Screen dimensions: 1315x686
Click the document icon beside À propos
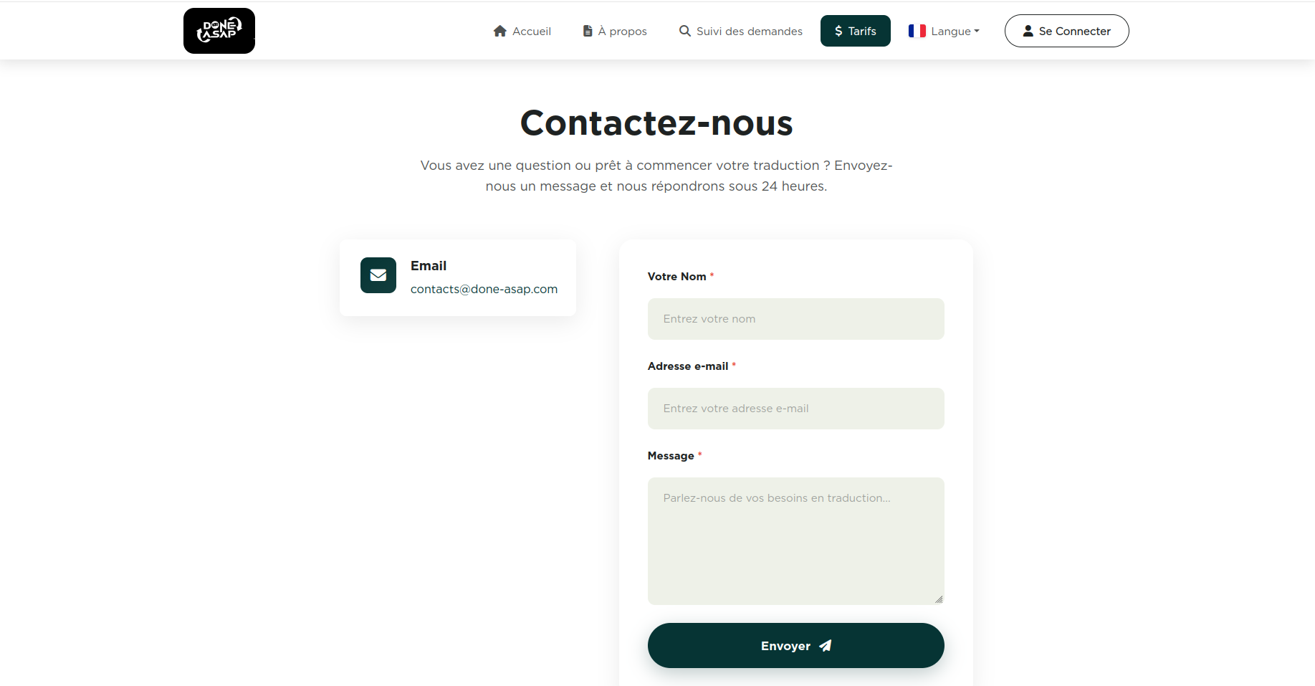tap(588, 31)
